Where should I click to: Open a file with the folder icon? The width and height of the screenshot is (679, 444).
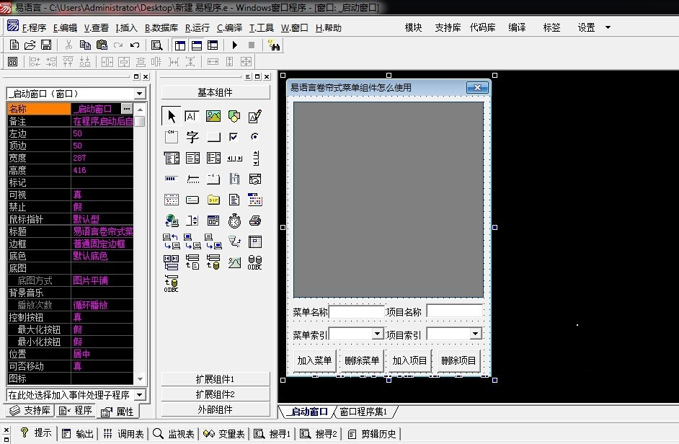pos(30,45)
